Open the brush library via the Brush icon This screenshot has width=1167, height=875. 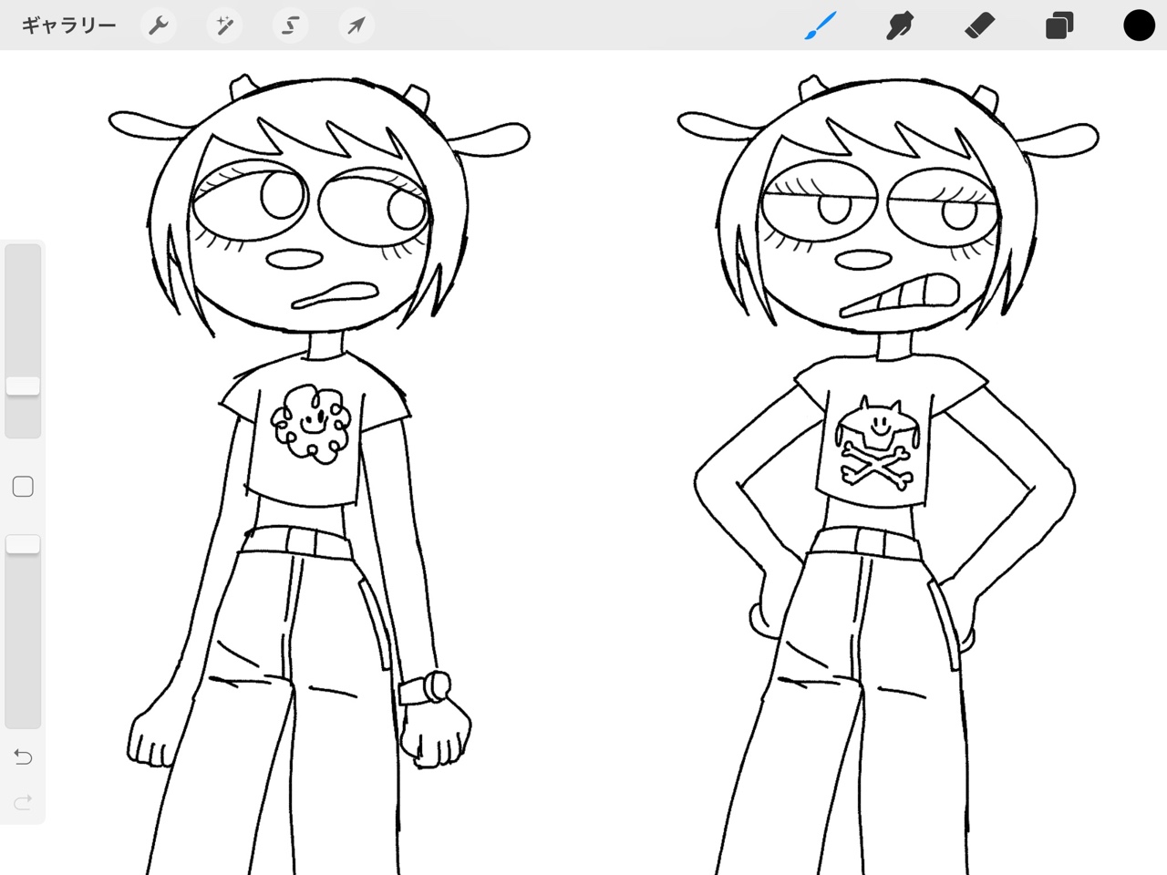click(x=820, y=25)
